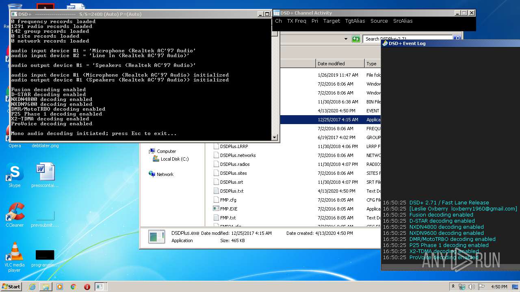Open the Action Center flag icon
The image size is (520, 292).
tap(481, 287)
